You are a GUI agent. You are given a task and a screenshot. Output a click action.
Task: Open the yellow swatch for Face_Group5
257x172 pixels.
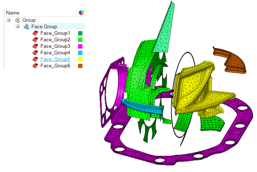(x=81, y=59)
